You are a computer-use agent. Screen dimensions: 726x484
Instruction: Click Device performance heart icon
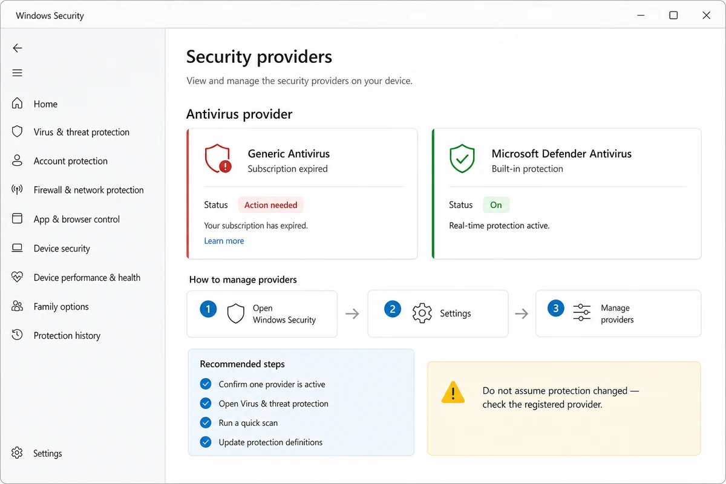point(18,277)
